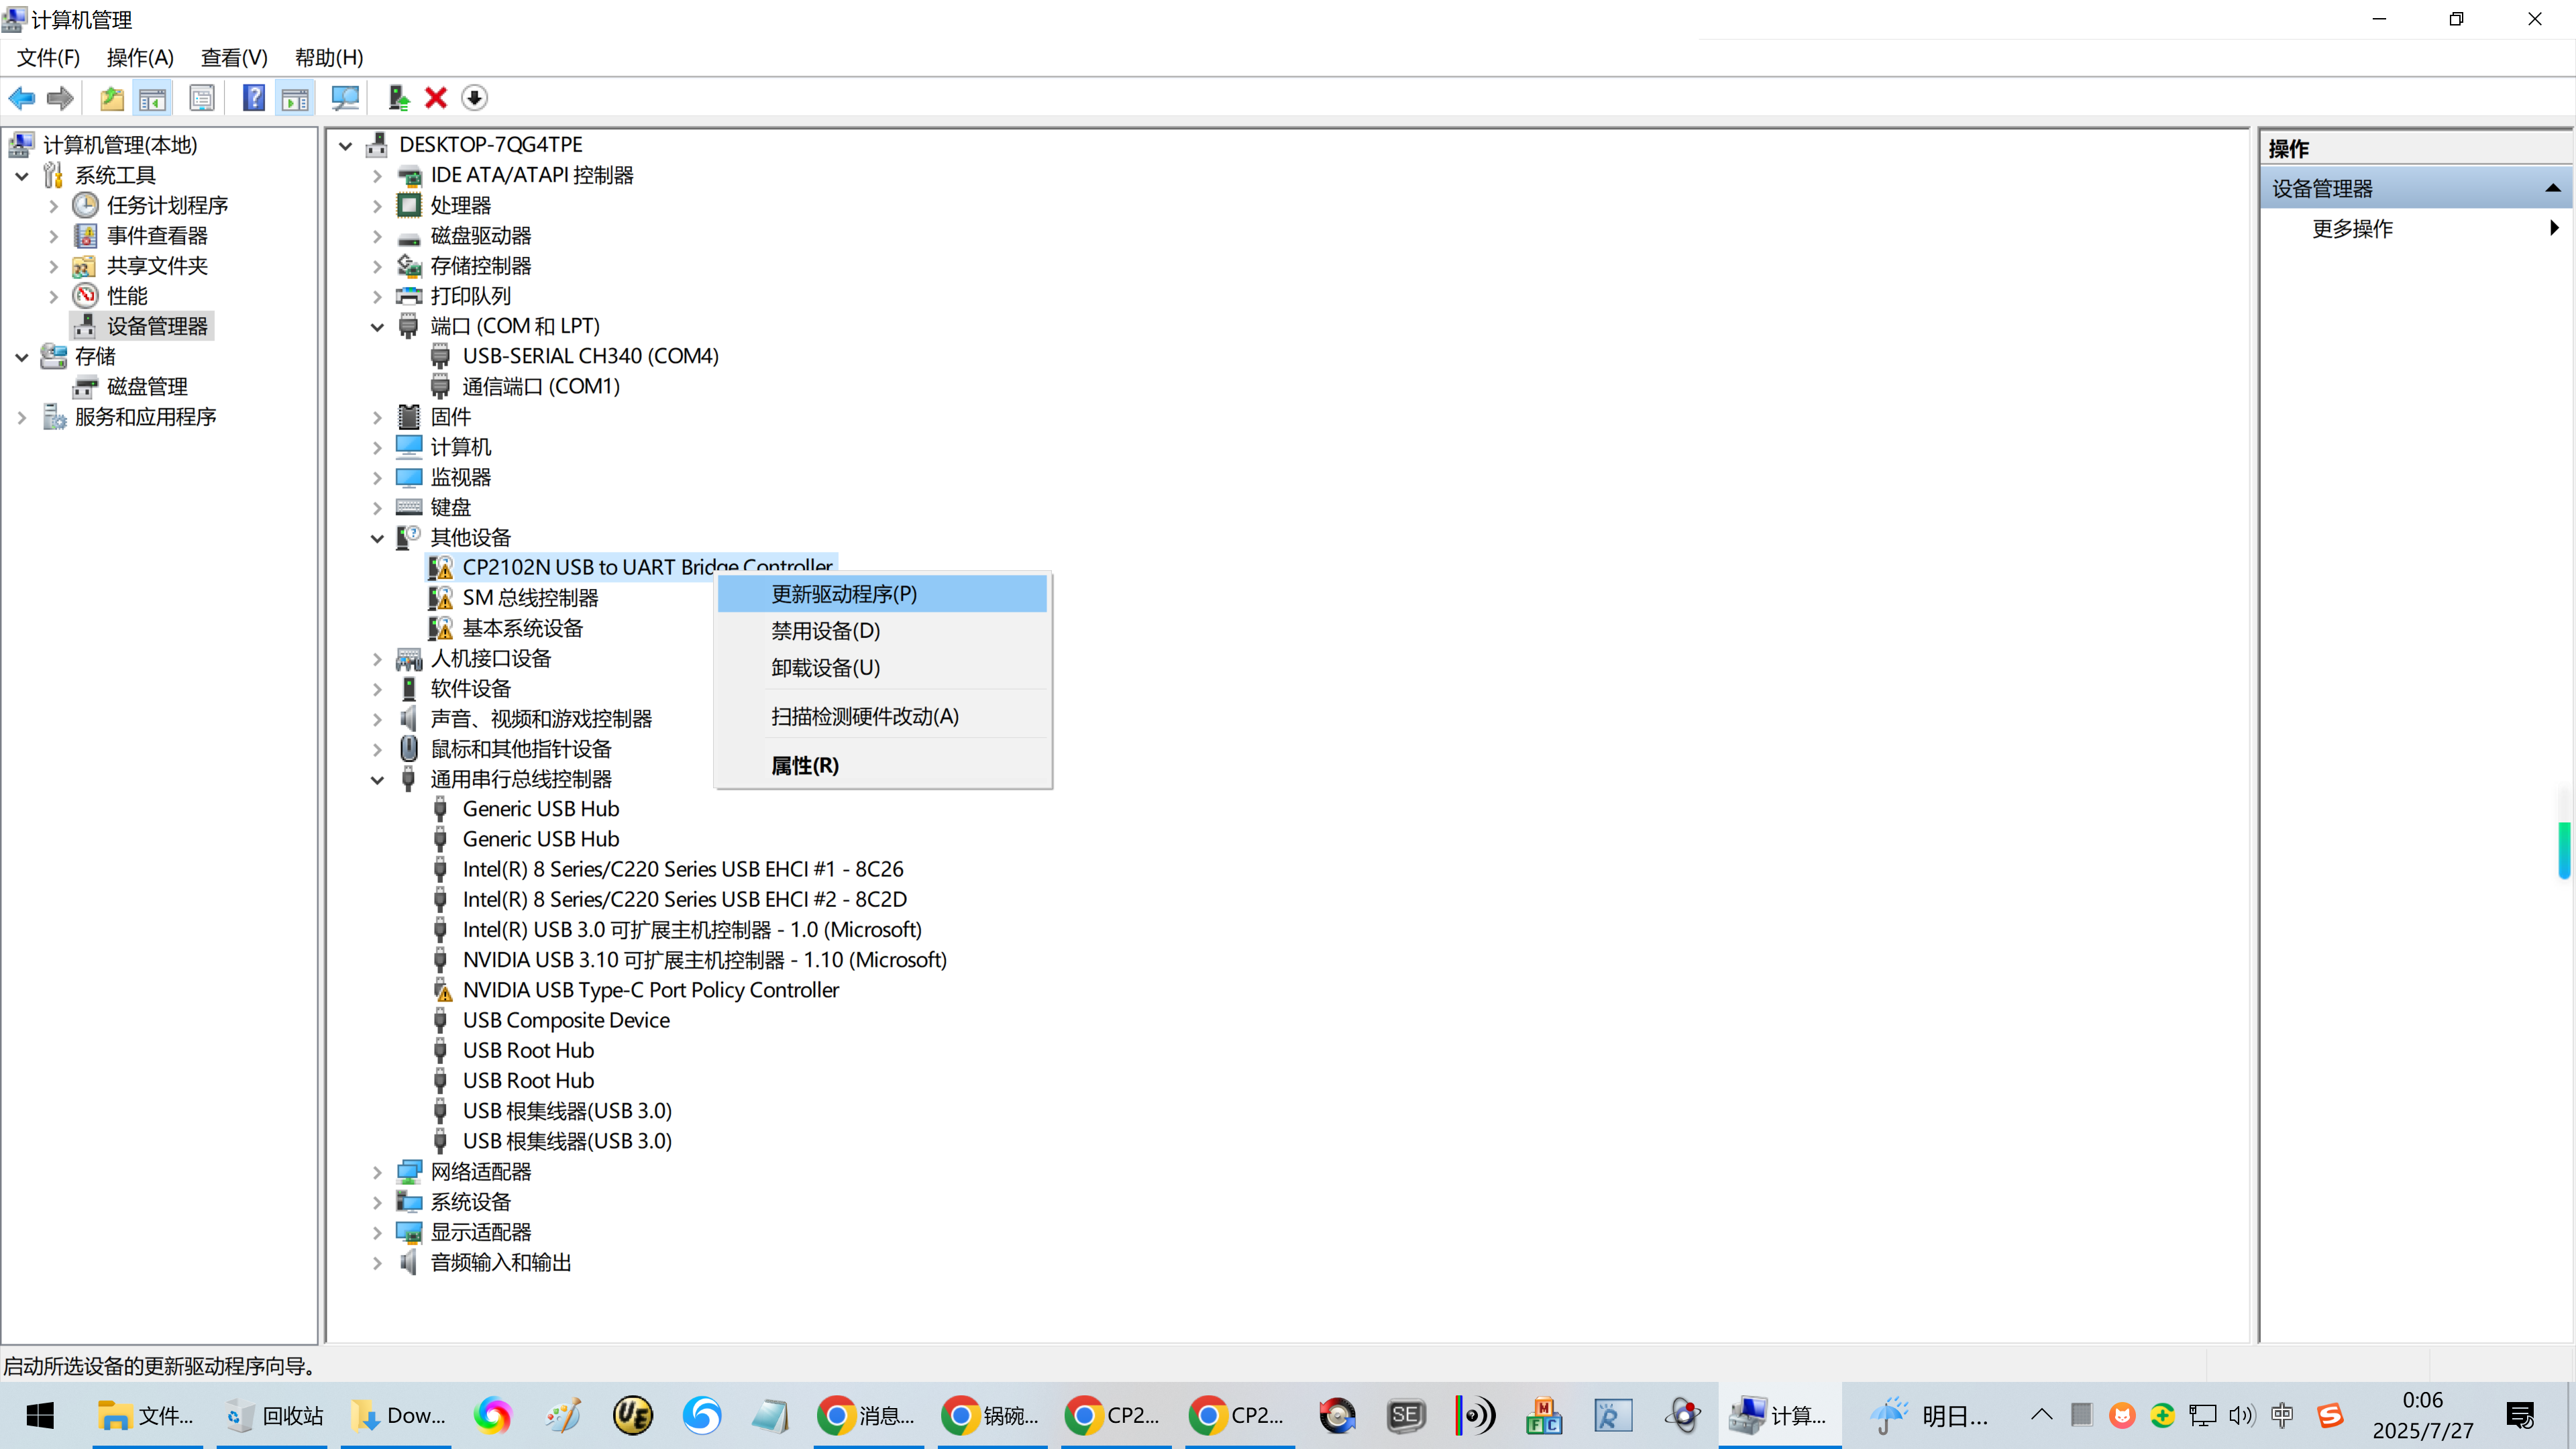Select 通信端口 (COM1) device

point(541,386)
